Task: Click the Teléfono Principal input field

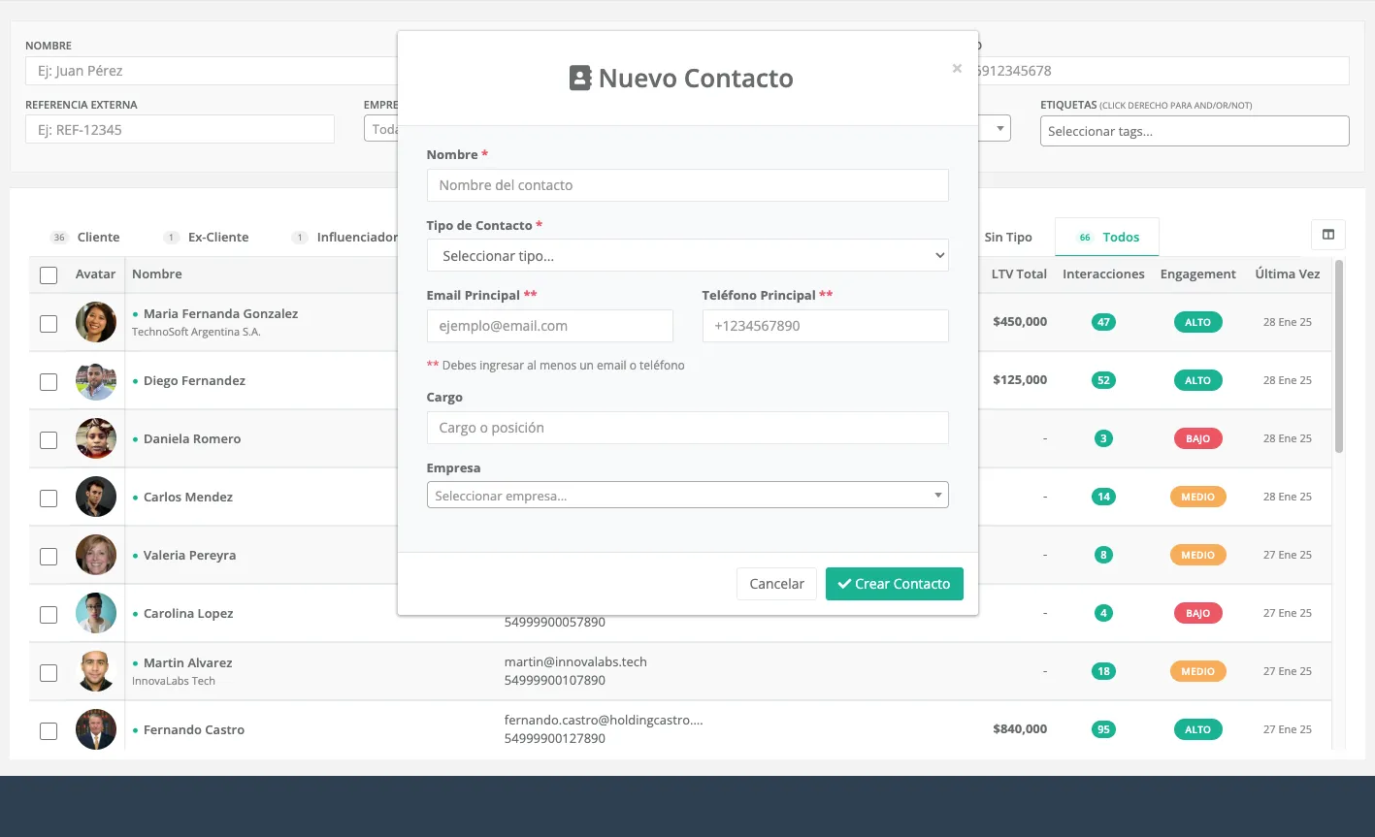Action: point(825,326)
